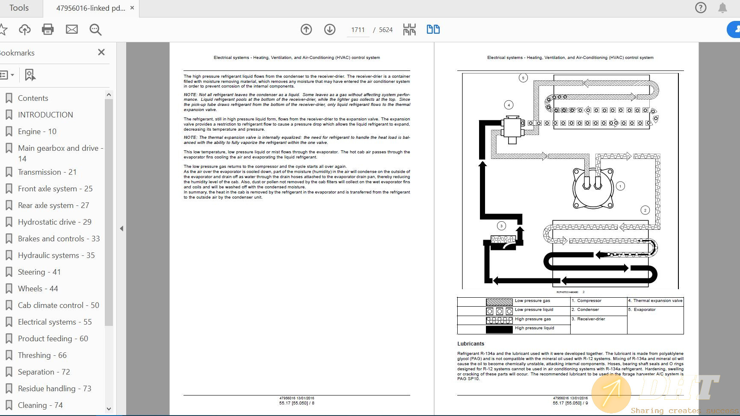Go to the next page arrow
Image resolution: width=740 pixels, height=416 pixels.
coord(330,29)
